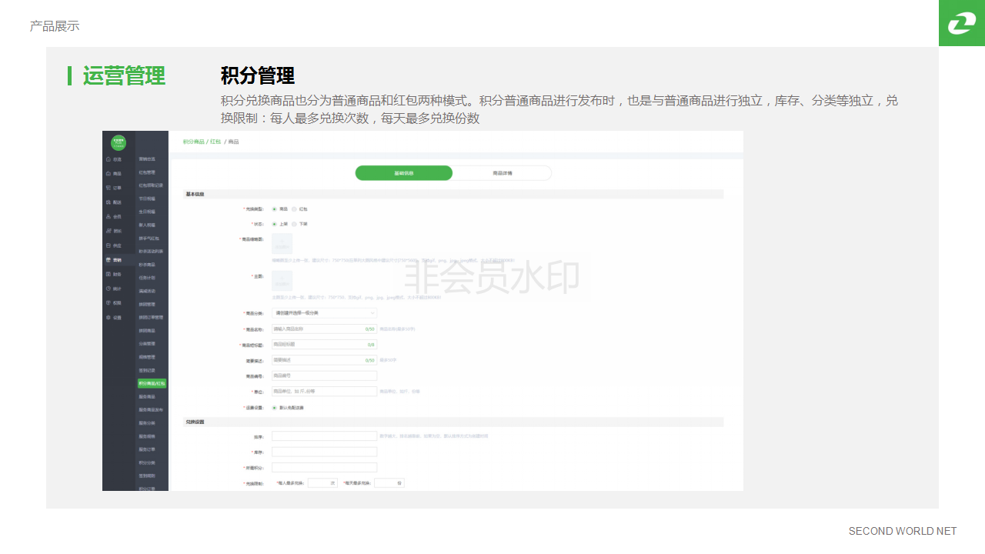Focus the 简要描述 input field
This screenshot has width=985, height=554.
pyautogui.click(x=324, y=360)
